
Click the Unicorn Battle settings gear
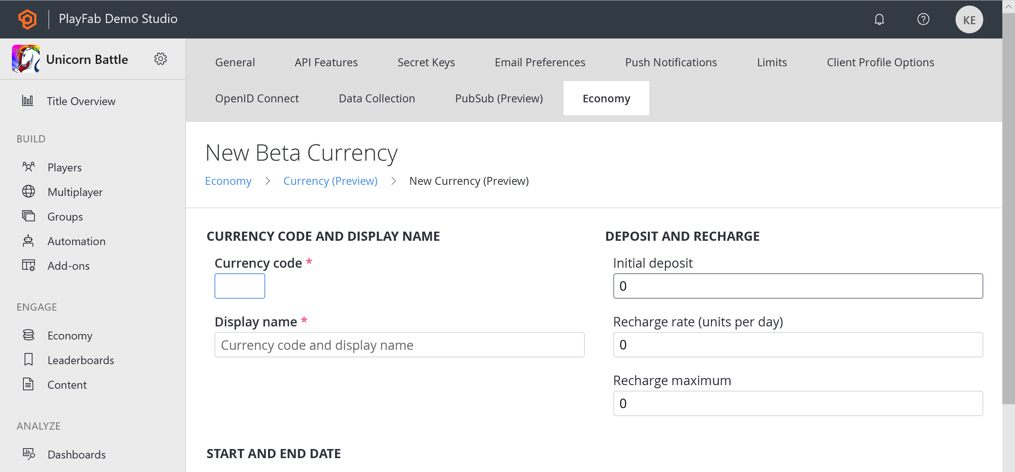coord(161,59)
